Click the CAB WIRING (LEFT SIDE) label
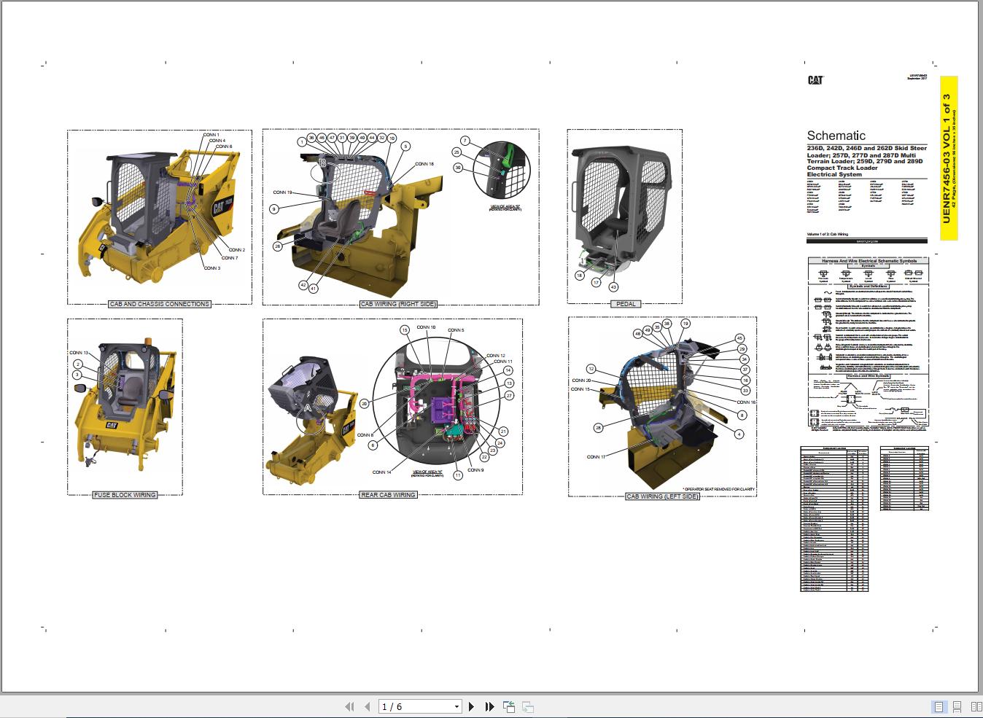Viewport: 983px width, 718px height. click(x=661, y=495)
